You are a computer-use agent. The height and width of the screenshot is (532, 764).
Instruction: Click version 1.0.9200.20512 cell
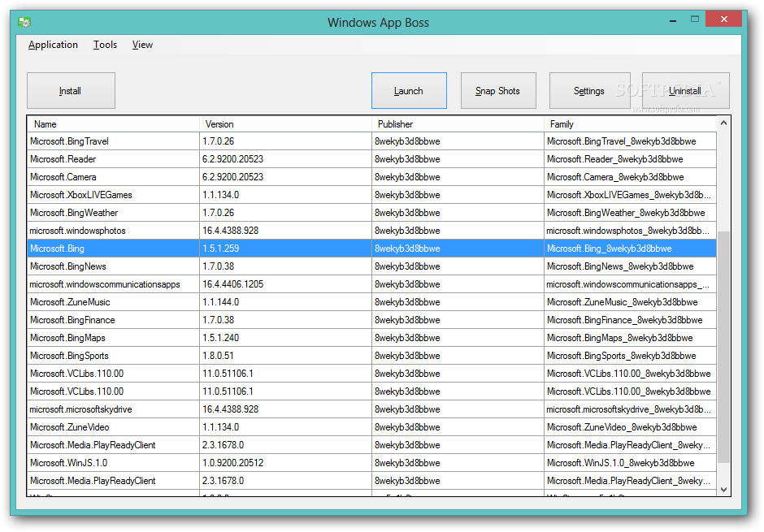click(285, 463)
